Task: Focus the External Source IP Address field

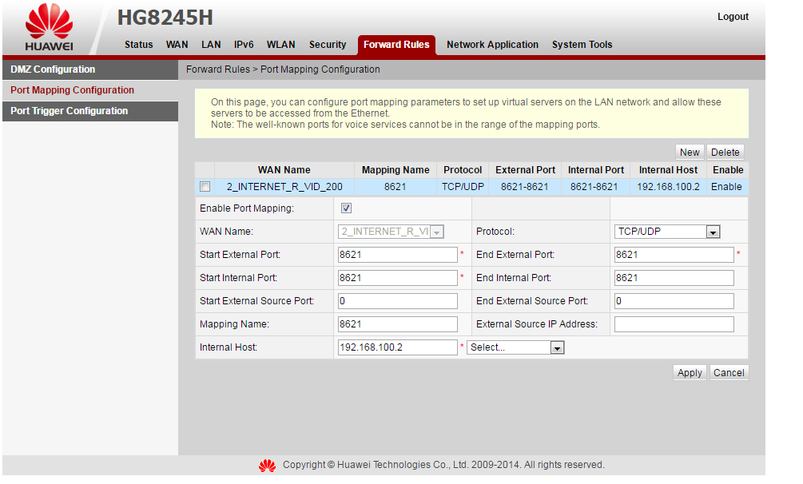Action: pyautogui.click(x=674, y=324)
